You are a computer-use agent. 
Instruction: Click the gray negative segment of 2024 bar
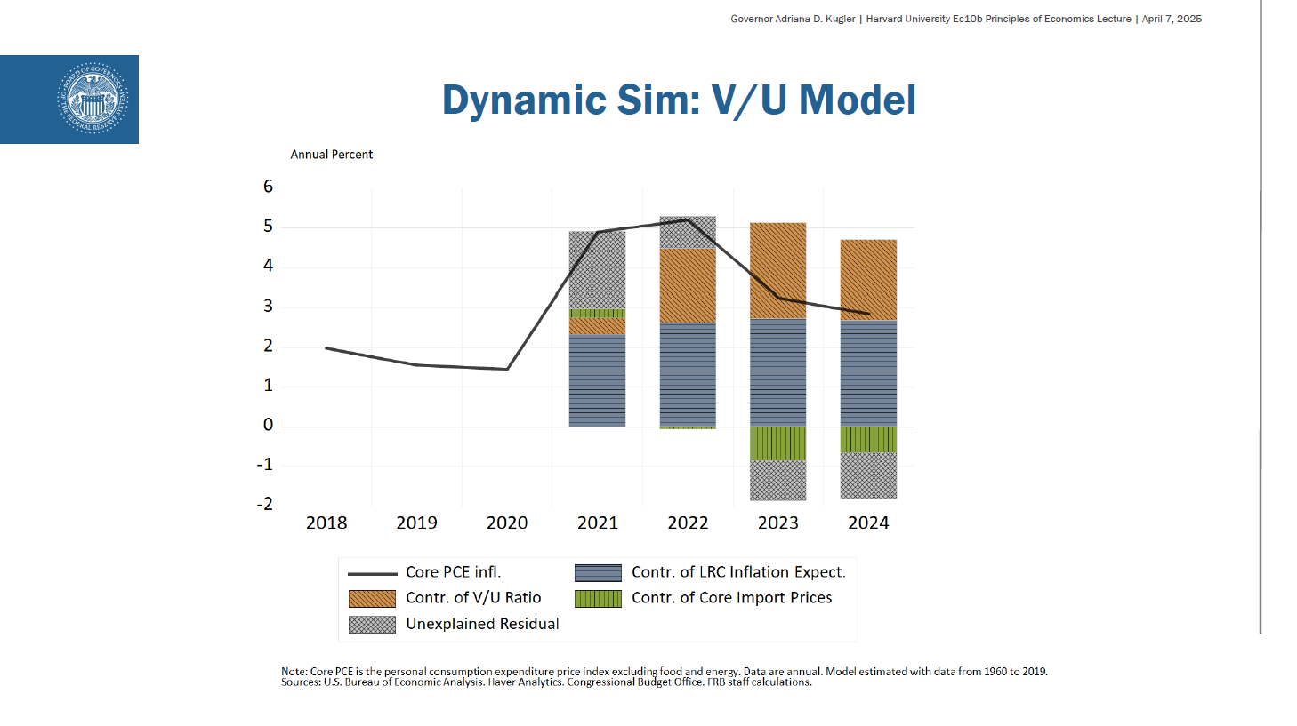click(x=868, y=475)
